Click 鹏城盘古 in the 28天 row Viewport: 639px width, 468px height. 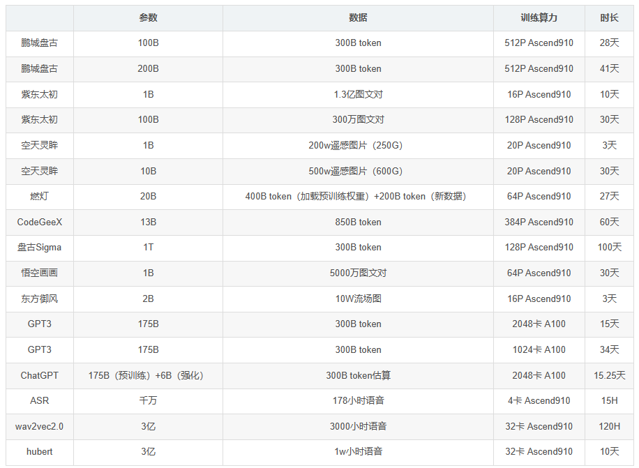40,43
